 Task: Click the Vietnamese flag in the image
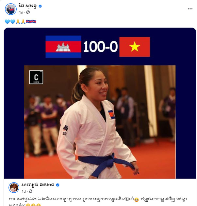(135, 47)
